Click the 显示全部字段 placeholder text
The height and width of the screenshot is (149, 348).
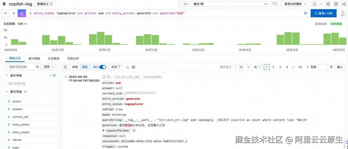coord(17,84)
